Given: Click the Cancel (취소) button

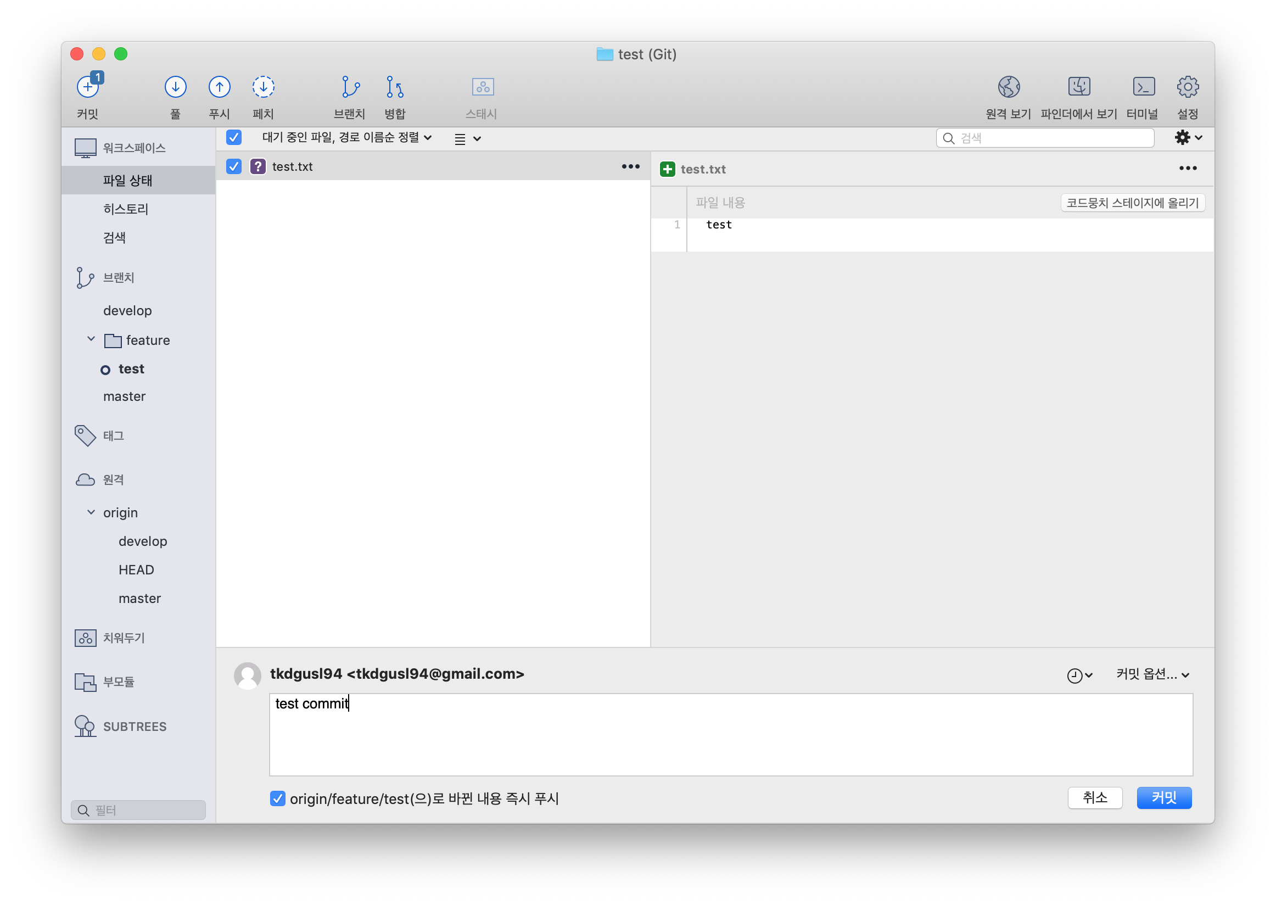Looking at the screenshot, I should click(1094, 797).
